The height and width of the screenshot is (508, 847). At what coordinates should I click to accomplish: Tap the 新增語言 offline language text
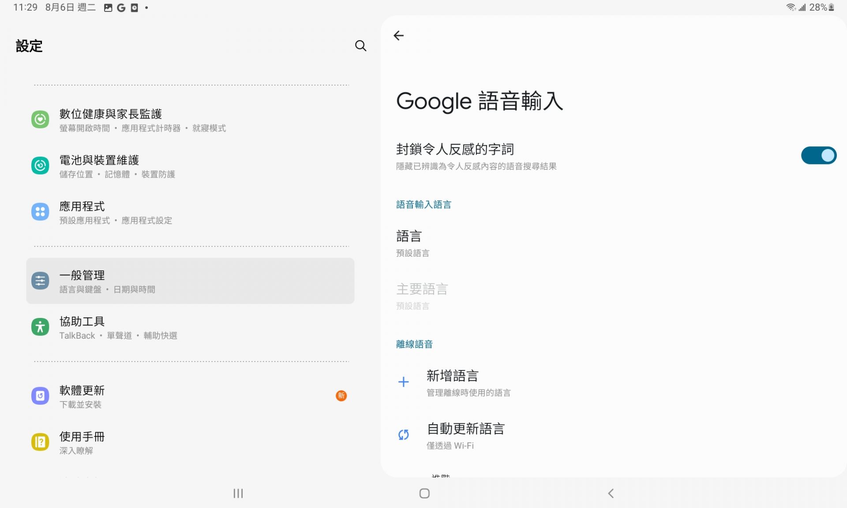[x=453, y=376]
